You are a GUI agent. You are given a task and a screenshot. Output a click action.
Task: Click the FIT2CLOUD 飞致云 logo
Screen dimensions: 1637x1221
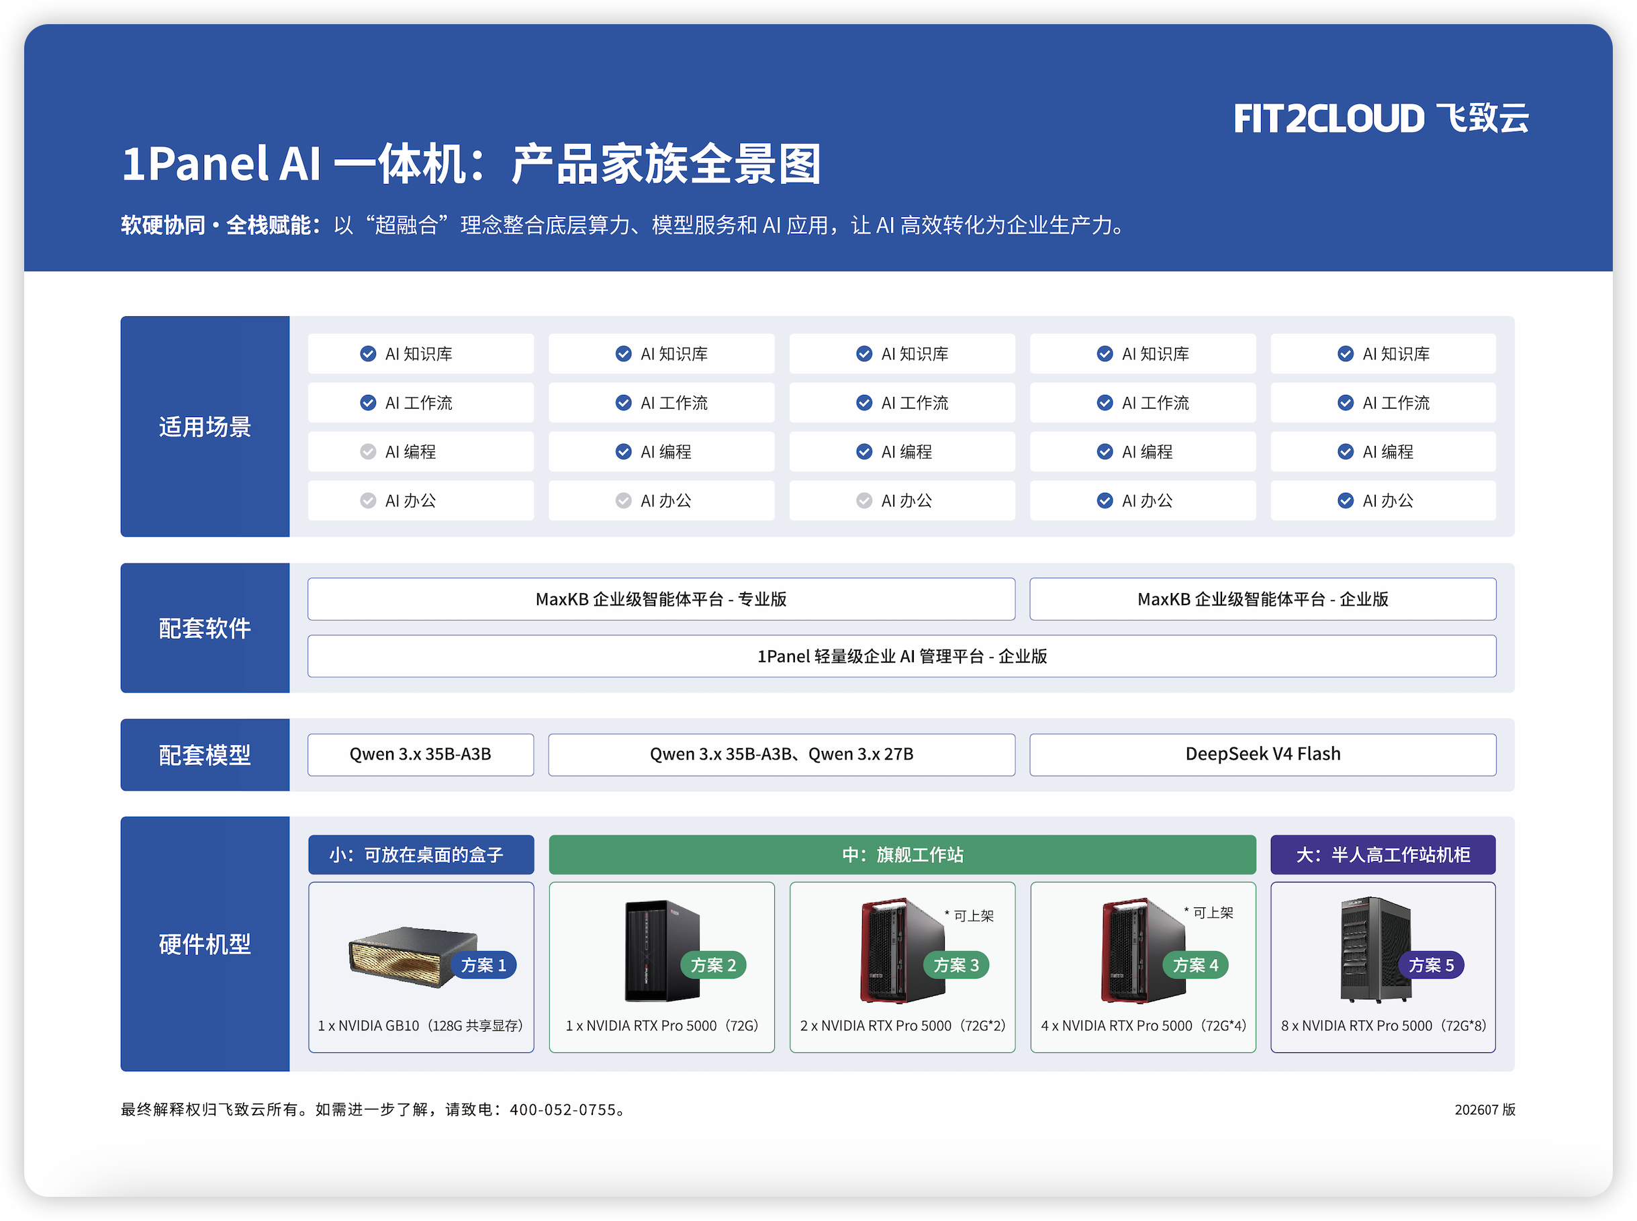[x=1381, y=118]
